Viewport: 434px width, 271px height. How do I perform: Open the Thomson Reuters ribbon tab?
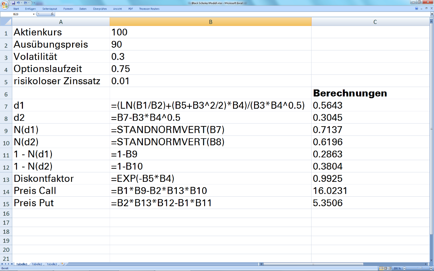(149, 9)
